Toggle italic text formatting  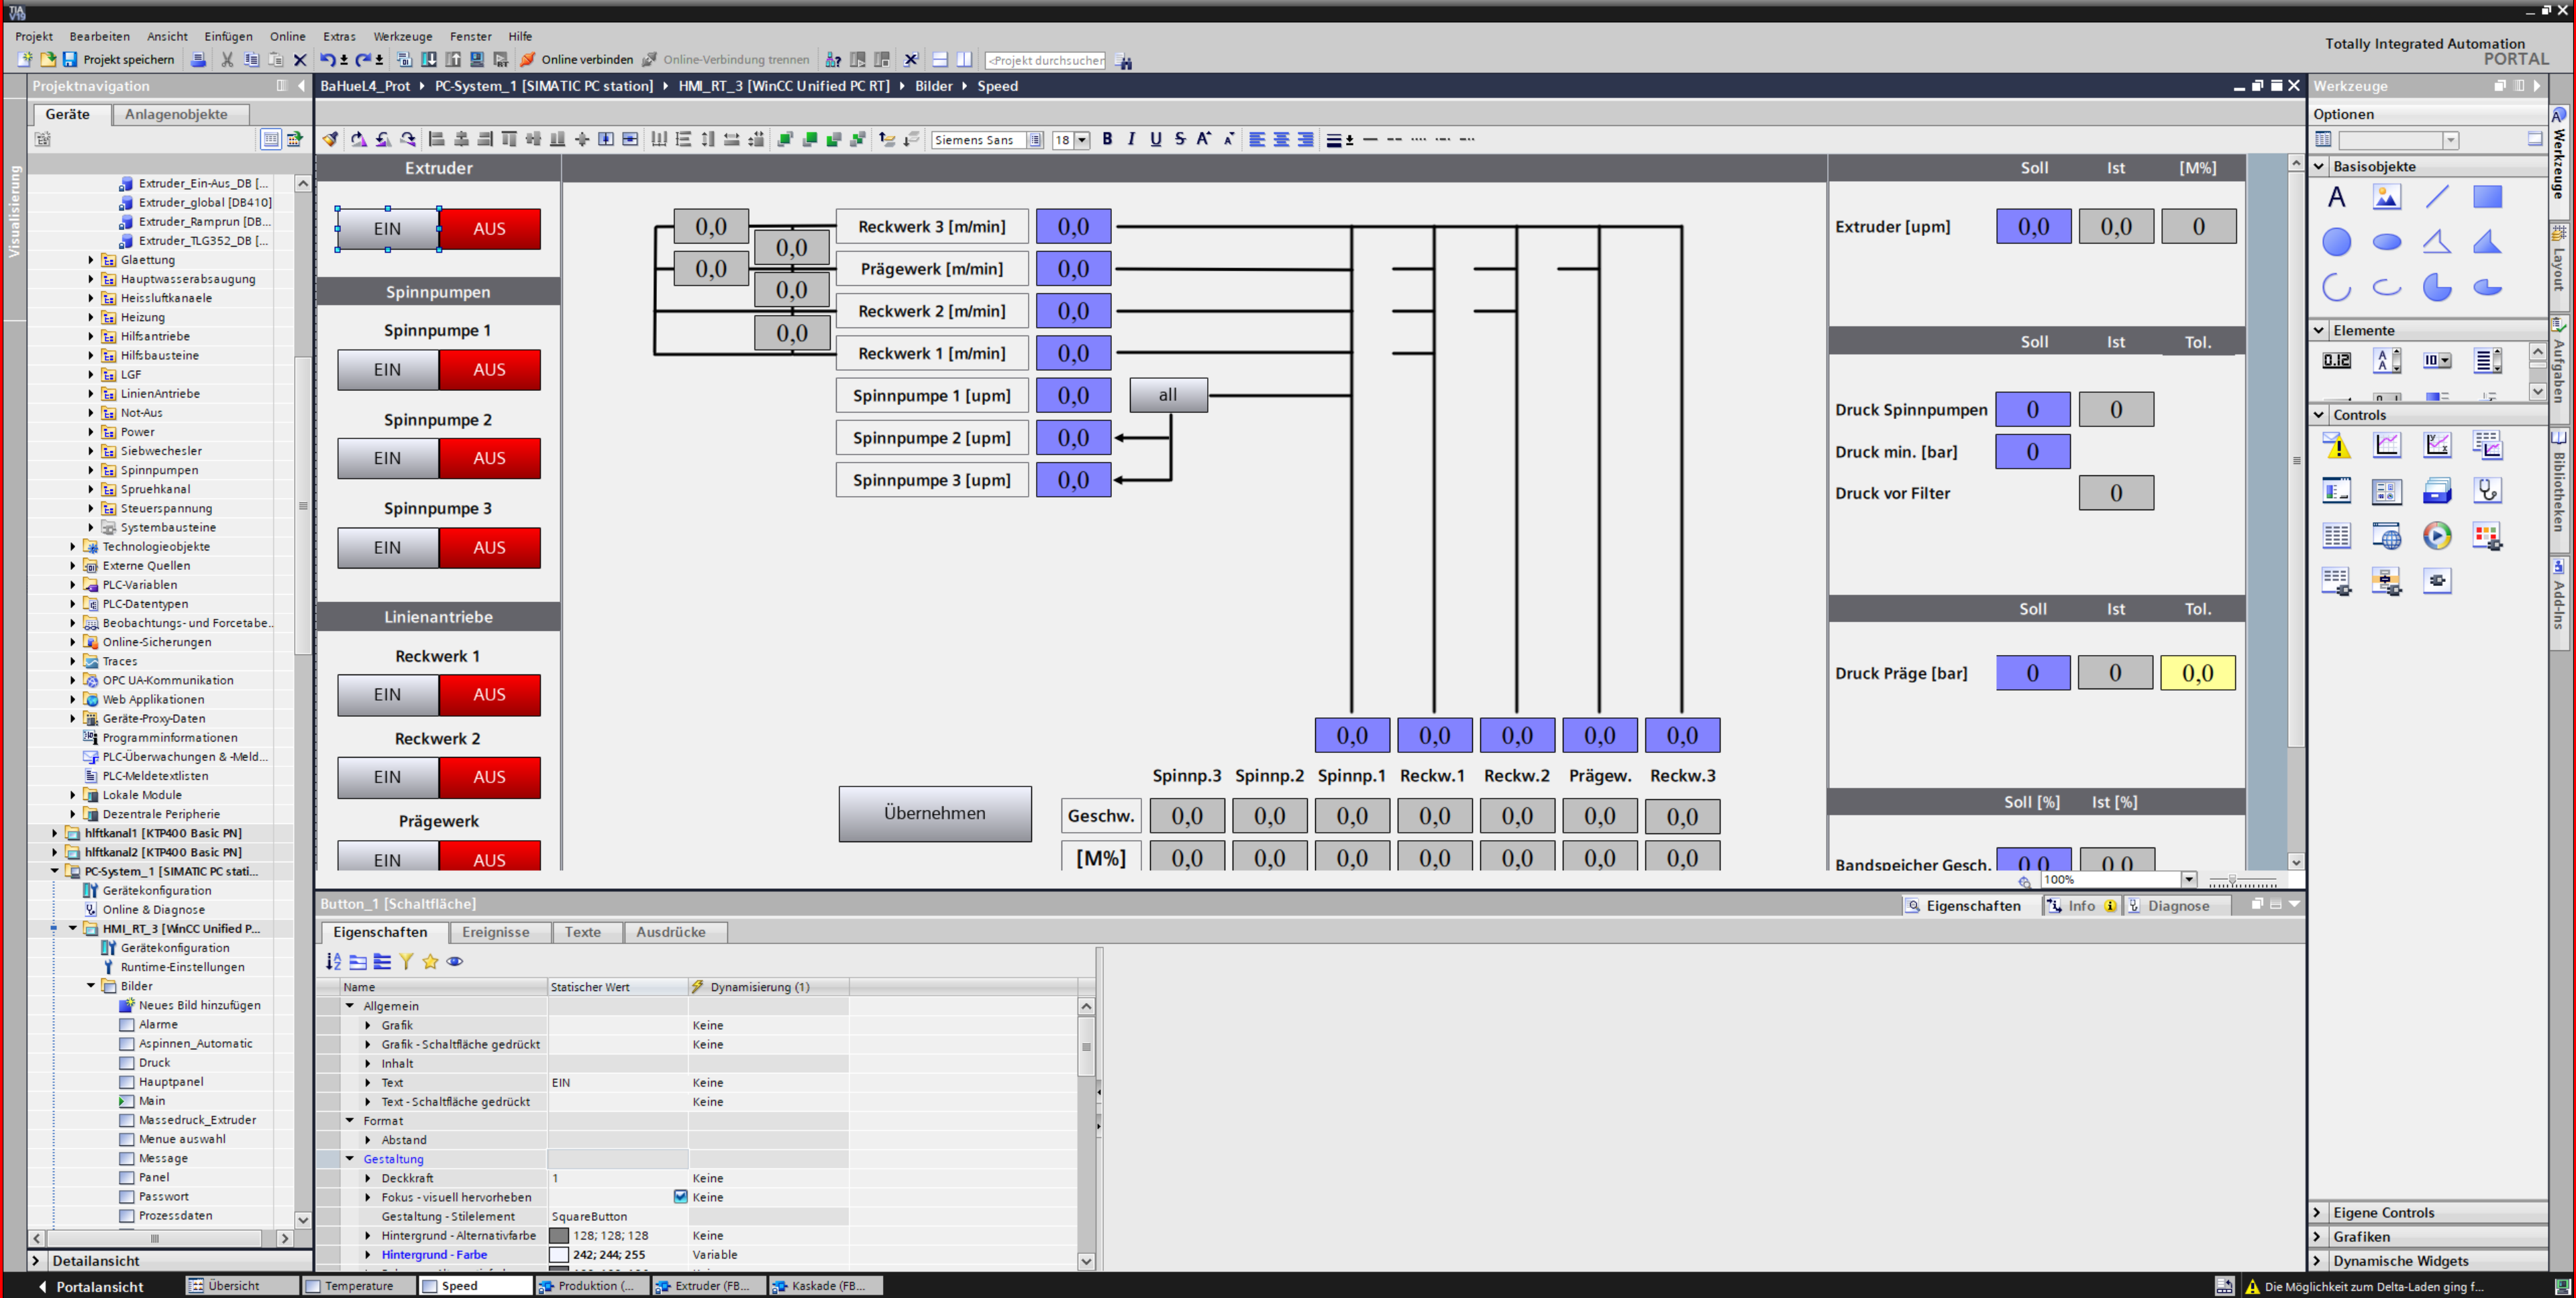pos(1131,140)
